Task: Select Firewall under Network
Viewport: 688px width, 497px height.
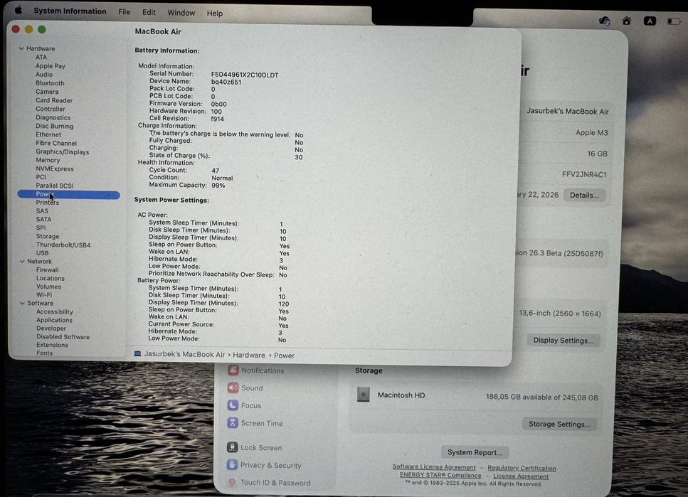Action: (x=48, y=269)
